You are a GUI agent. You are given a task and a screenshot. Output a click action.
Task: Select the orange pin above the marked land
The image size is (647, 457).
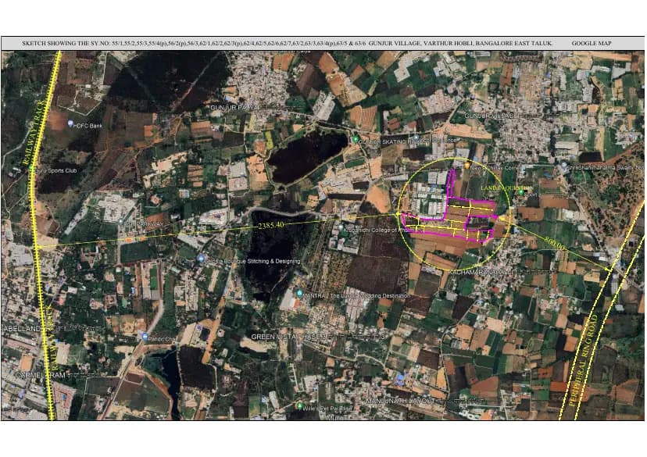point(467,166)
